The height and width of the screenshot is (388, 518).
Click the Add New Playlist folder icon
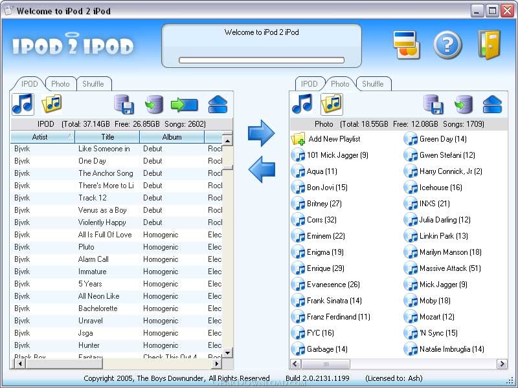pyautogui.click(x=298, y=139)
